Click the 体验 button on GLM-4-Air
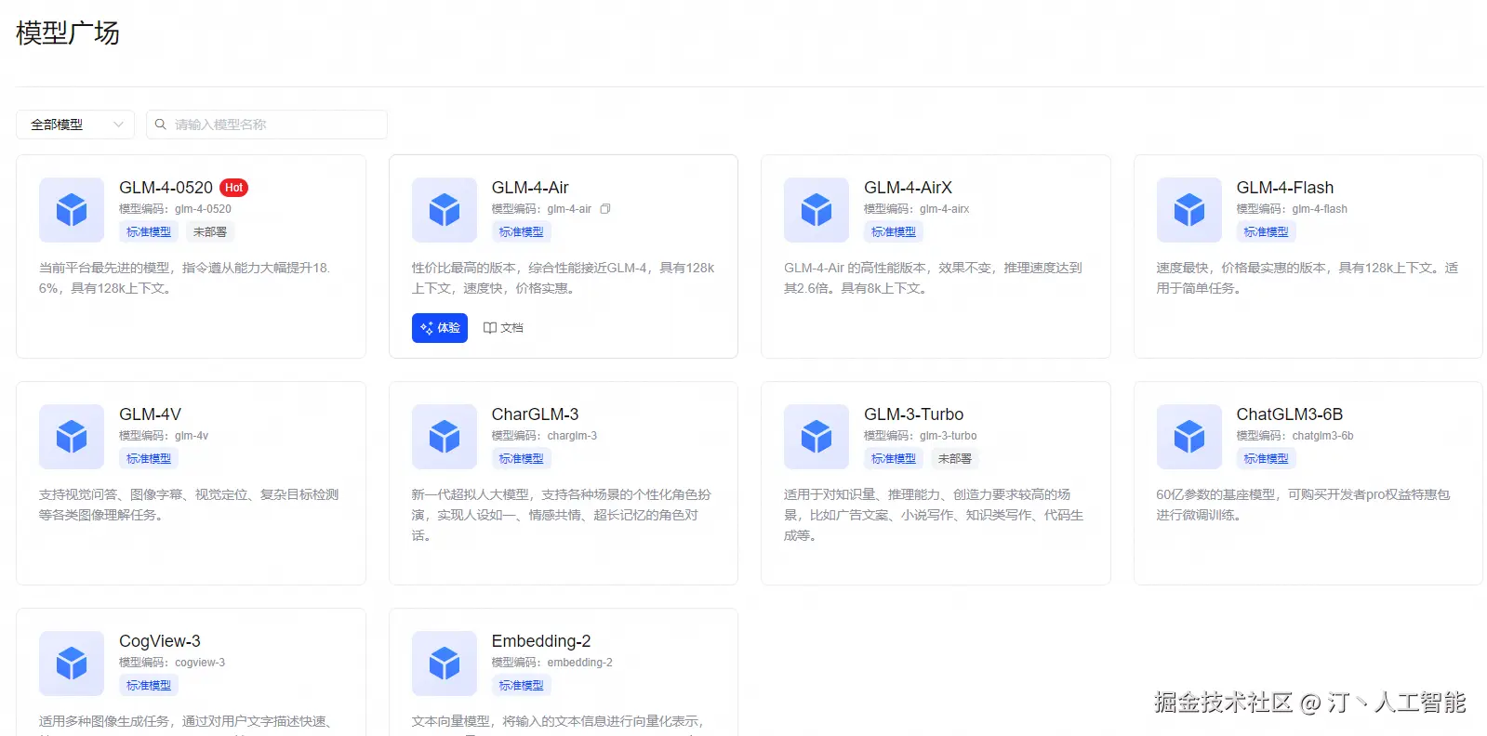The width and height of the screenshot is (1487, 736). [x=440, y=328]
